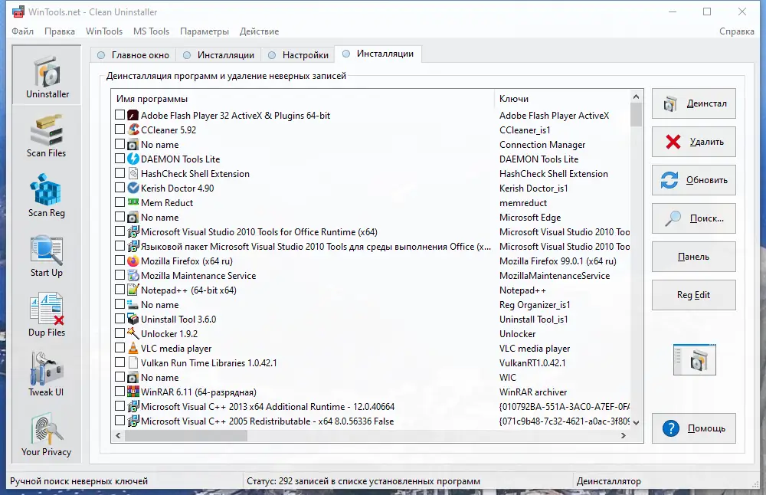The height and width of the screenshot is (495, 766).
Task: Click the Vulkan Run Time Libraries icon
Action: [x=133, y=362]
